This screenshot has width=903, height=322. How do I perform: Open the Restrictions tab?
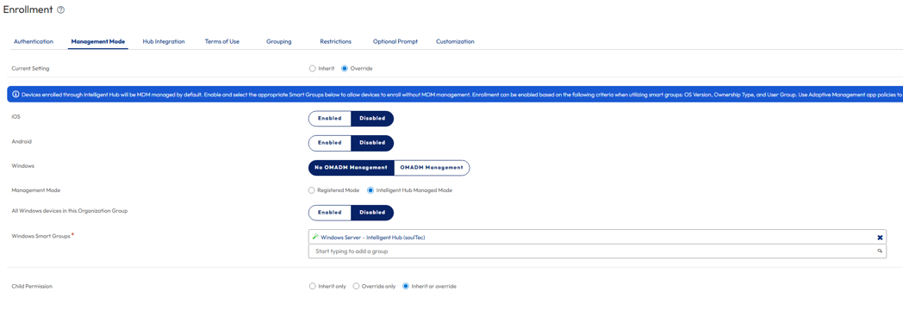click(x=336, y=41)
